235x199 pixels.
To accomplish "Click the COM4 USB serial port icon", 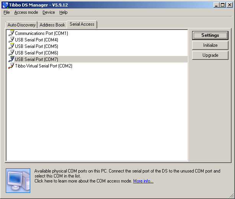I will [x=11, y=40].
